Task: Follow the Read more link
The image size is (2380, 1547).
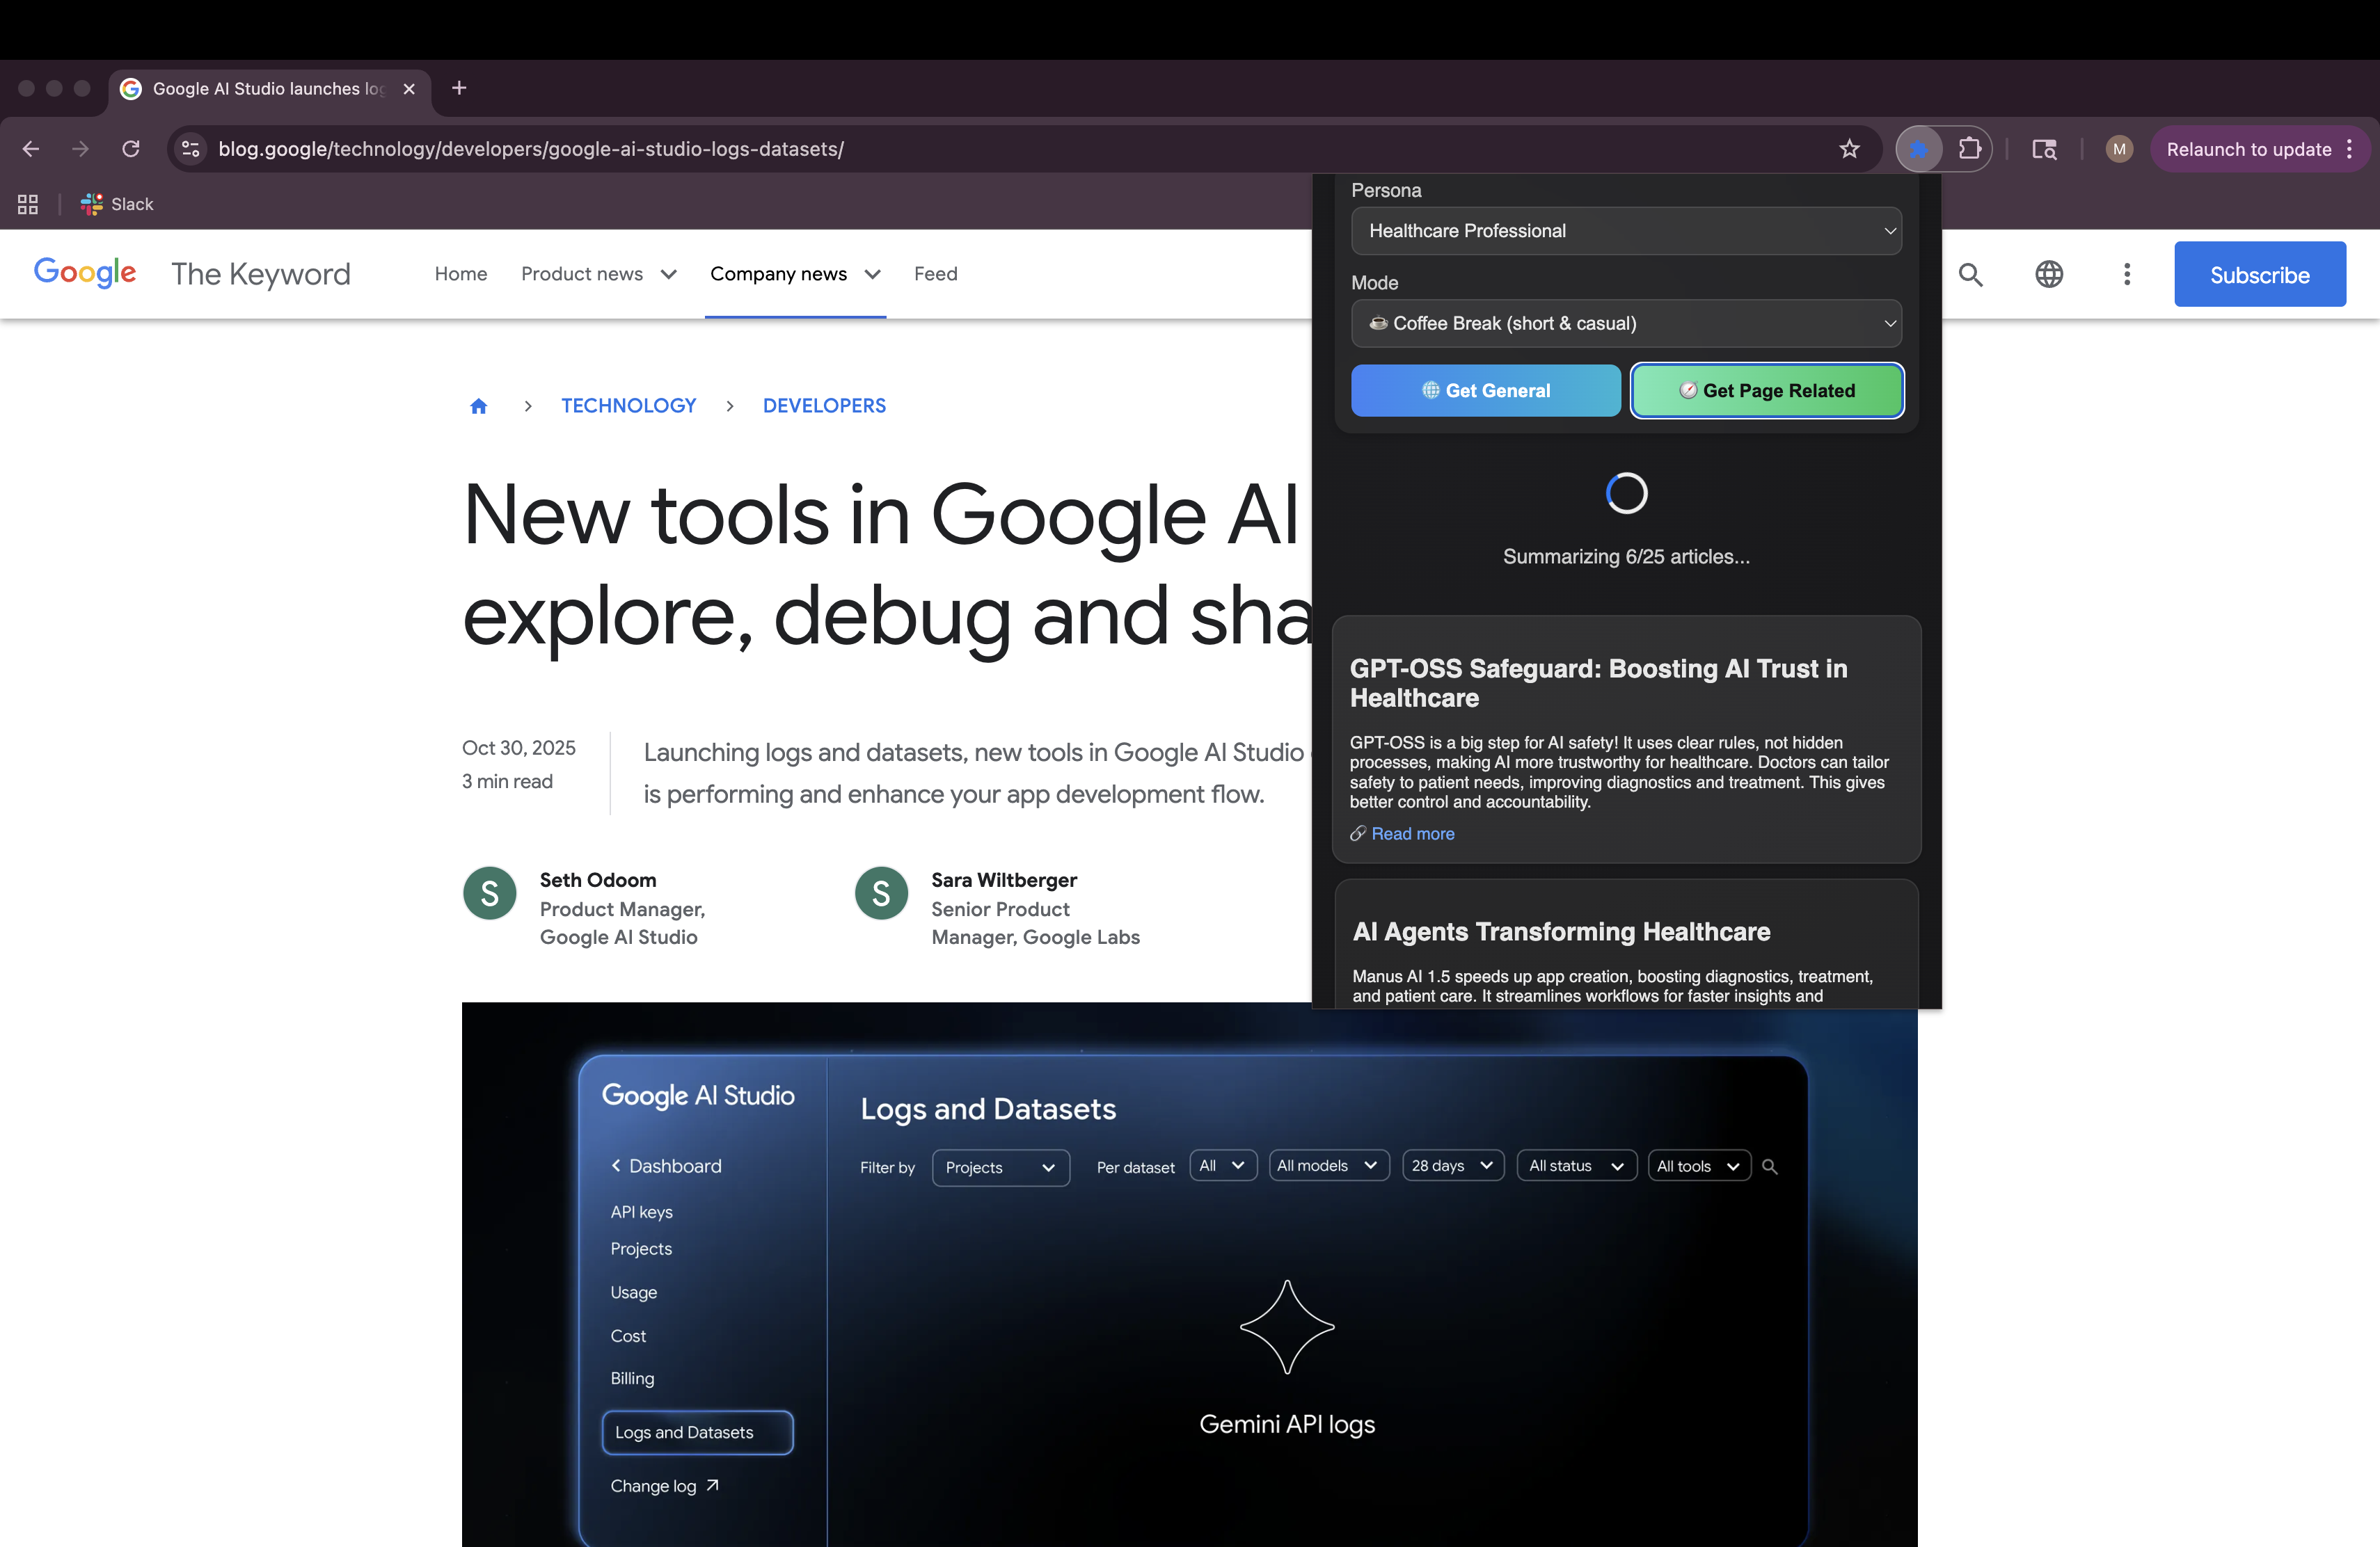Action: pyautogui.click(x=1412, y=833)
